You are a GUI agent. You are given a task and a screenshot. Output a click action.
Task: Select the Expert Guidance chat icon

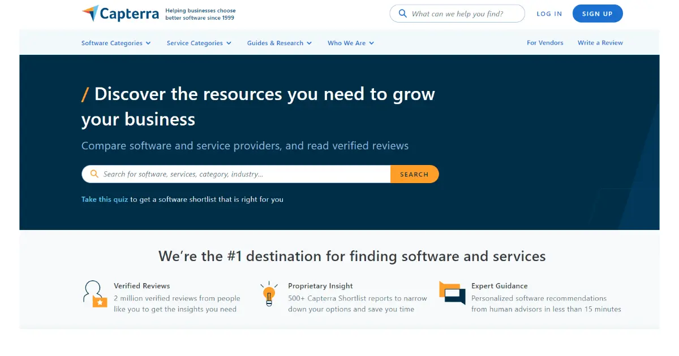click(452, 293)
